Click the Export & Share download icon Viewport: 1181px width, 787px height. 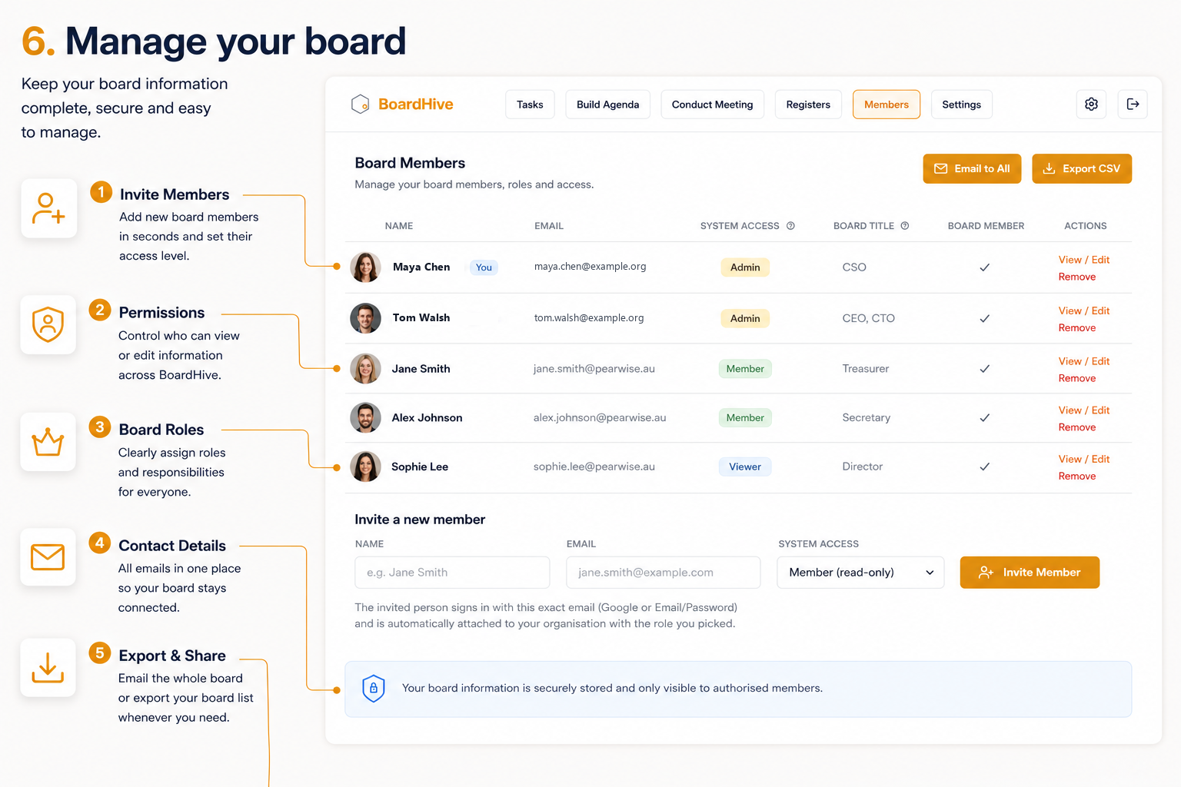coord(48,667)
